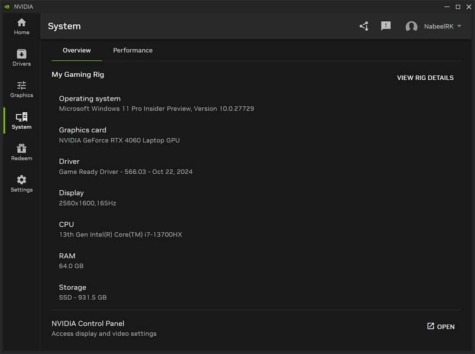Select the Overview tab
The width and height of the screenshot is (475, 354).
tap(77, 50)
